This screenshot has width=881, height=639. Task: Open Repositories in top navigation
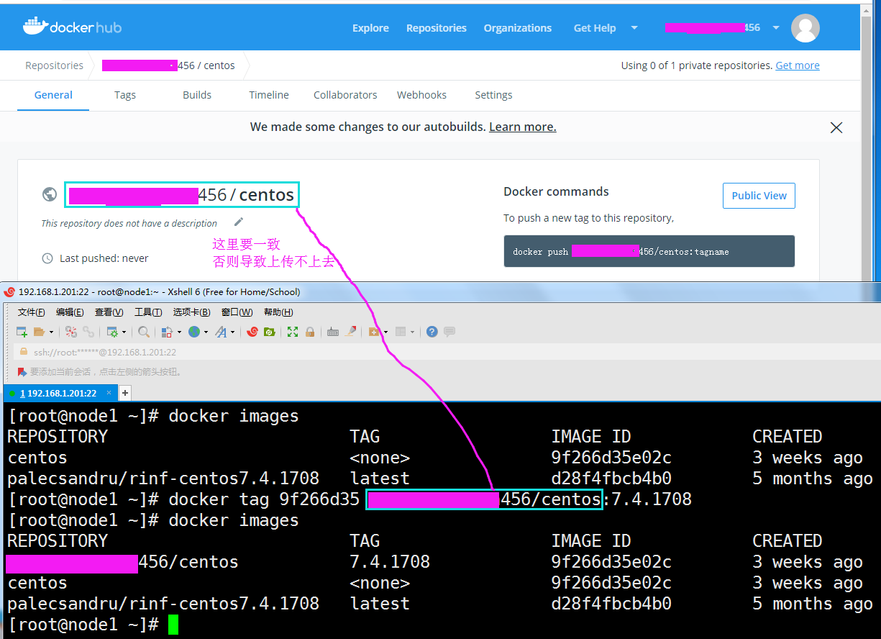[x=437, y=28]
